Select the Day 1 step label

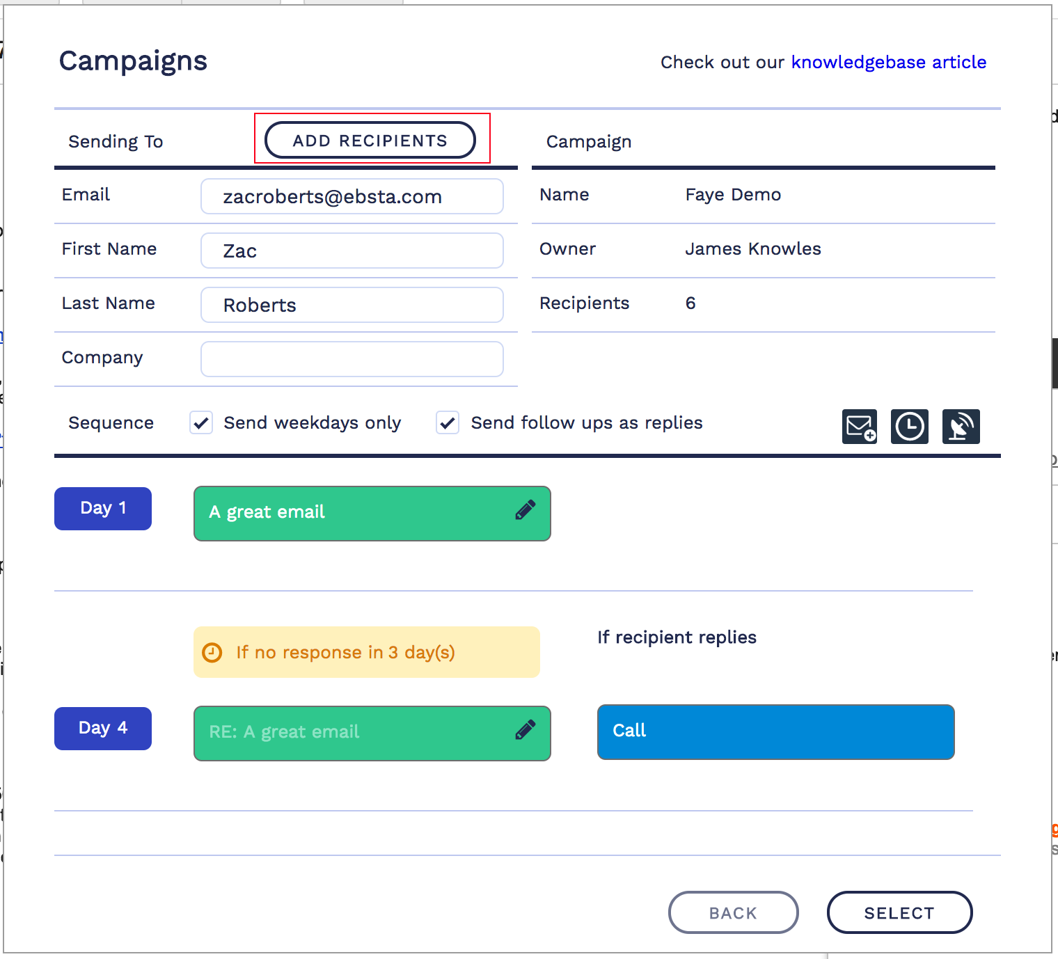103,509
